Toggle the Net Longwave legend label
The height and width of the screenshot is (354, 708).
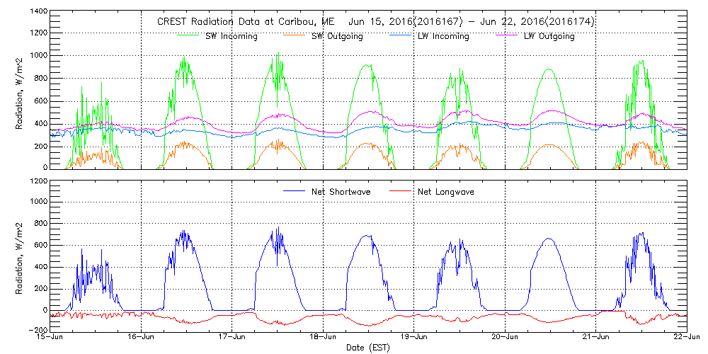[x=445, y=192]
